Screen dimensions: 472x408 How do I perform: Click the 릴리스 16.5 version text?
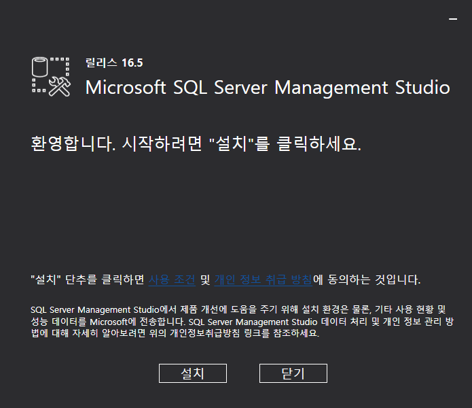click(114, 63)
